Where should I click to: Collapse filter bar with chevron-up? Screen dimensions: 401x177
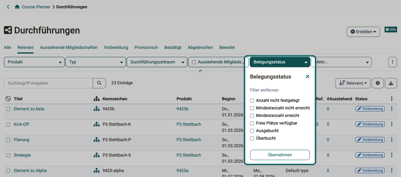point(200,71)
